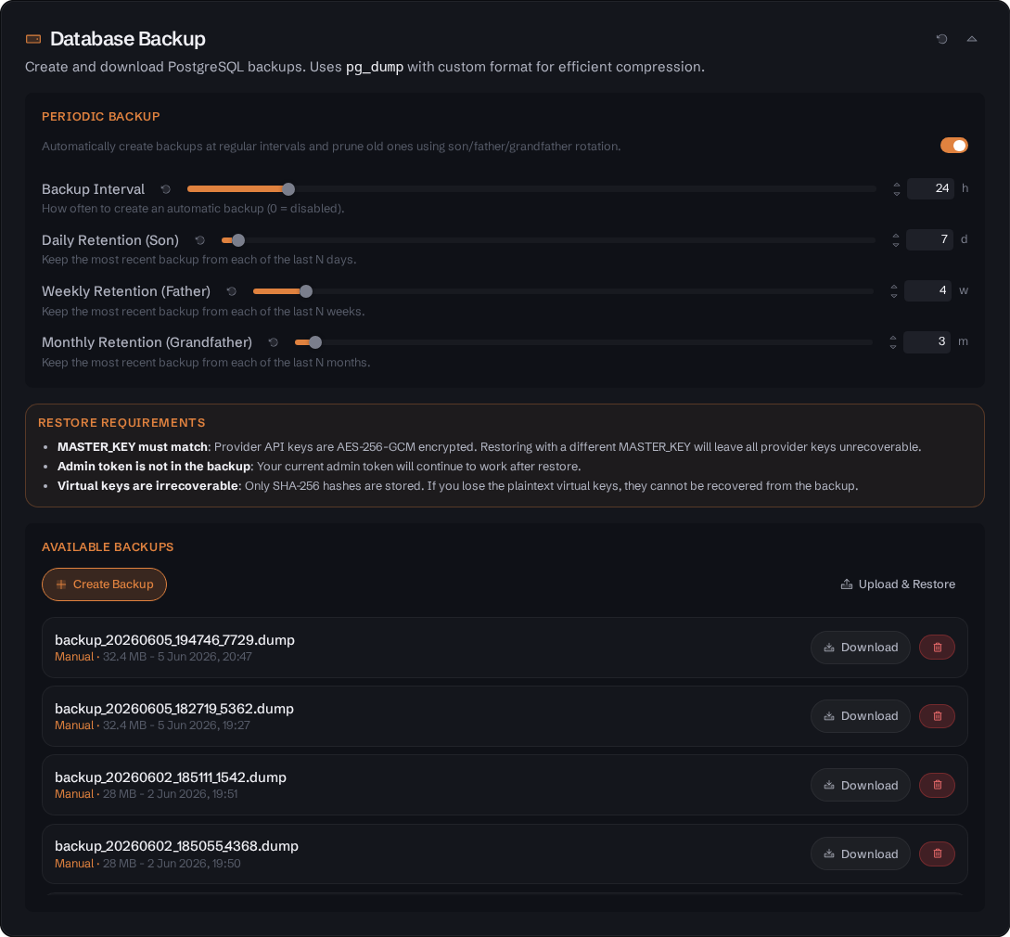Reset the Monthly Retention (Grandfather) value

(273, 342)
